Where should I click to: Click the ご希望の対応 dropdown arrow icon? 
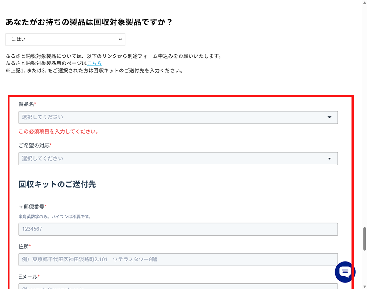click(329, 158)
